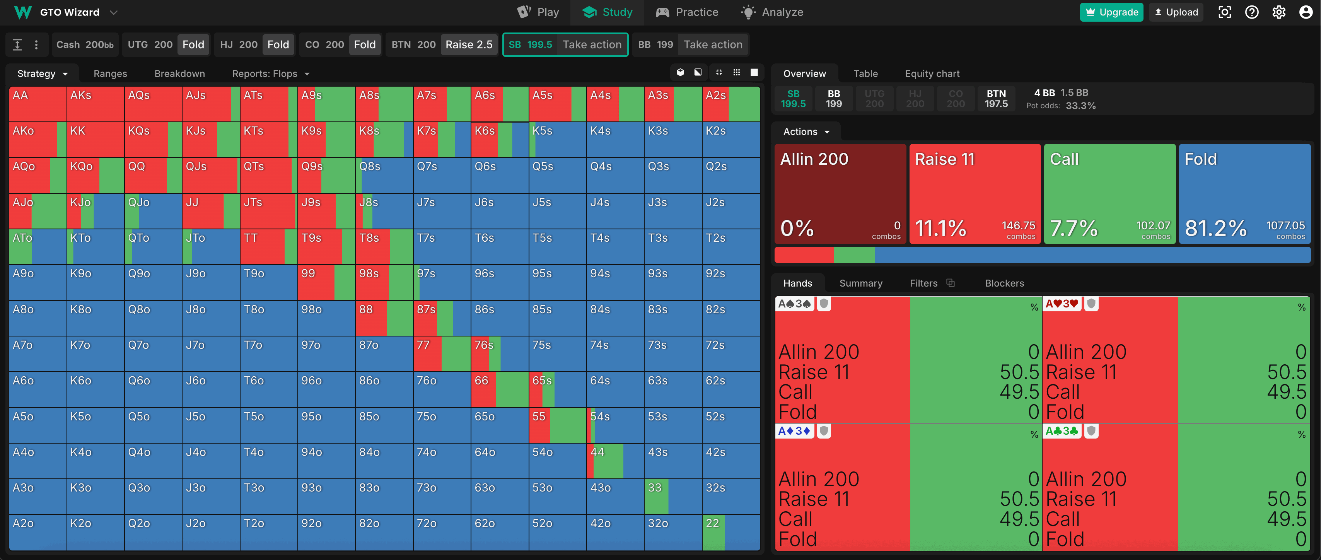Click the green Call segment of frequency bar

(x=854, y=255)
